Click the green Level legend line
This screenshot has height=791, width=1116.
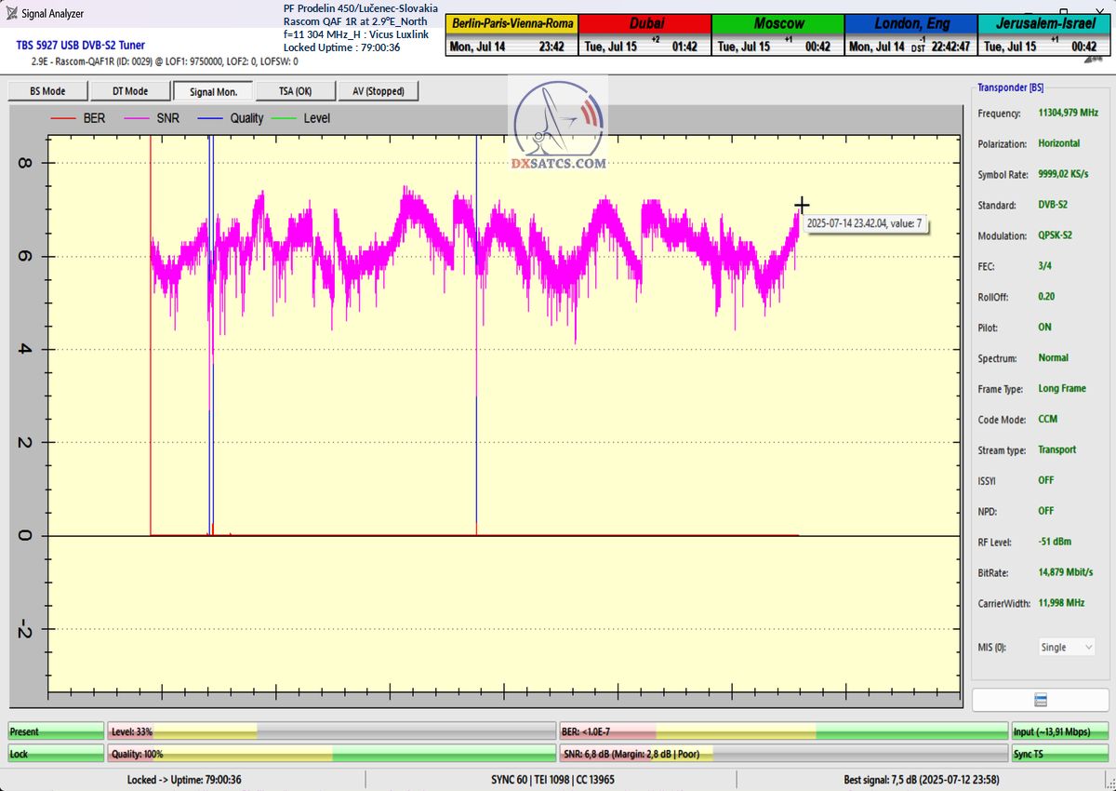click(x=284, y=118)
